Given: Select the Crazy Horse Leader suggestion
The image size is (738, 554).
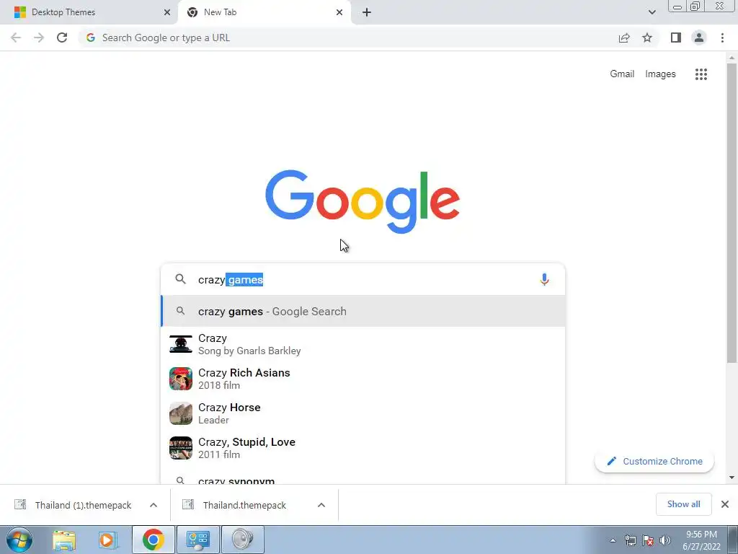Looking at the screenshot, I should pos(363,413).
